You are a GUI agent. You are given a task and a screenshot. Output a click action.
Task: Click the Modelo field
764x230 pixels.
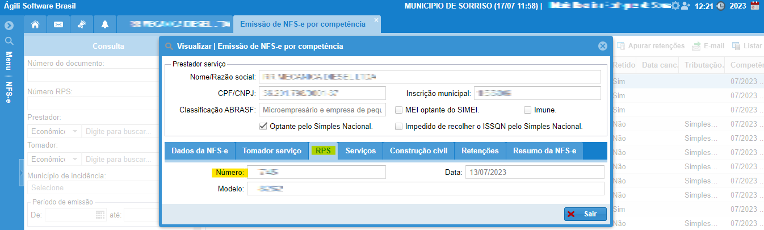[425, 189]
